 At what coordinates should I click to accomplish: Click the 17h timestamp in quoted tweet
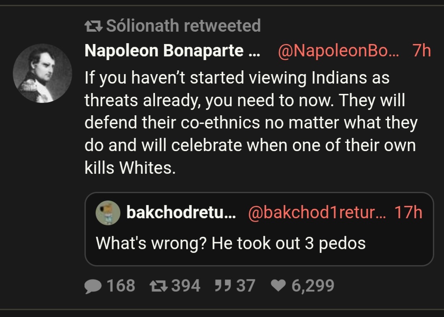(409, 213)
